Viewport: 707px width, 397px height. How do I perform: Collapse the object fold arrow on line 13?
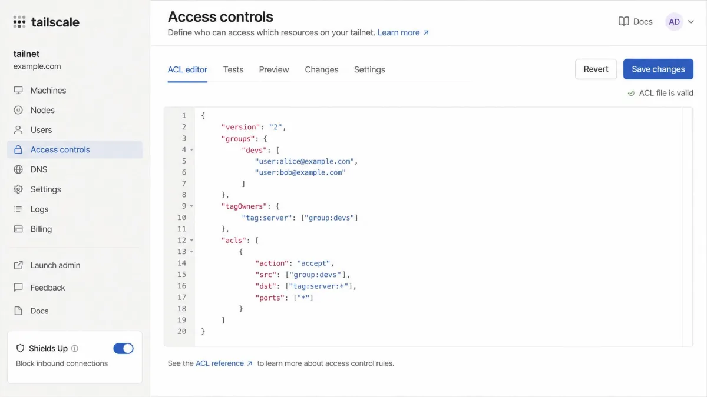191,252
